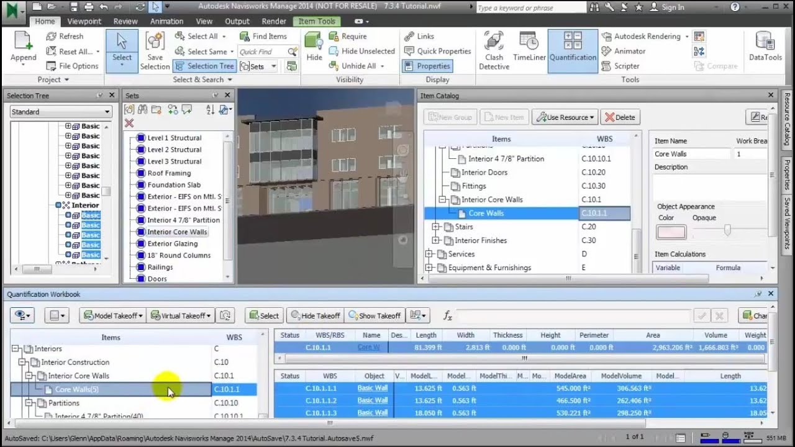Click the red delete icon in Sets panel
This screenshot has width=795, height=447.
pyautogui.click(x=129, y=123)
